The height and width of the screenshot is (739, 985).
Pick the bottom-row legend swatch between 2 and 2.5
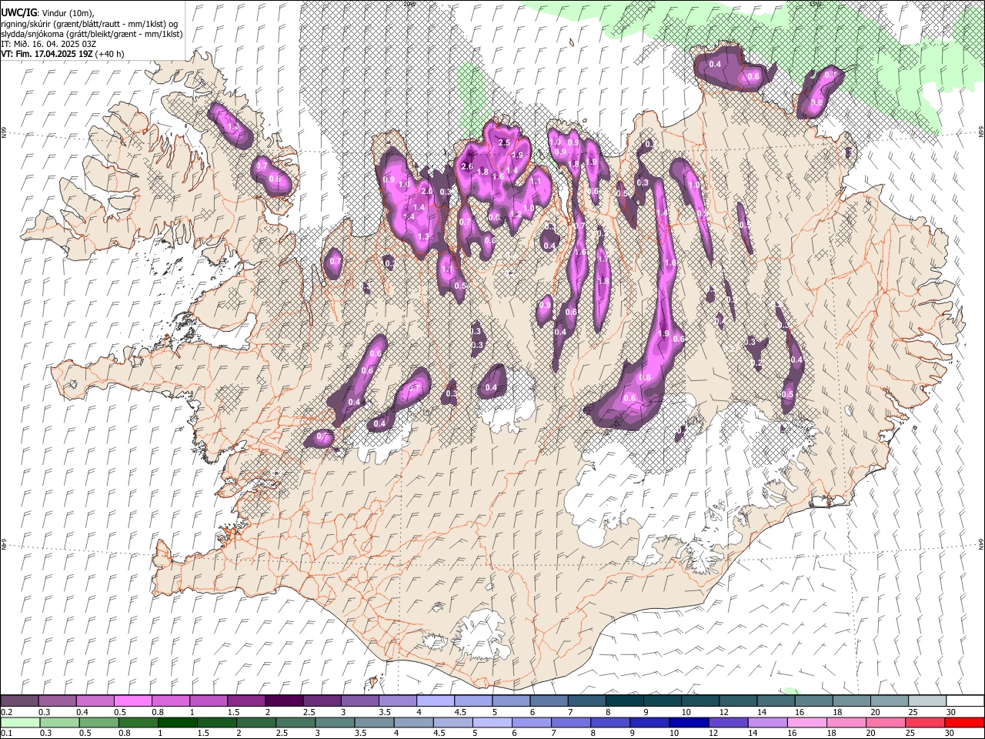(x=255, y=722)
